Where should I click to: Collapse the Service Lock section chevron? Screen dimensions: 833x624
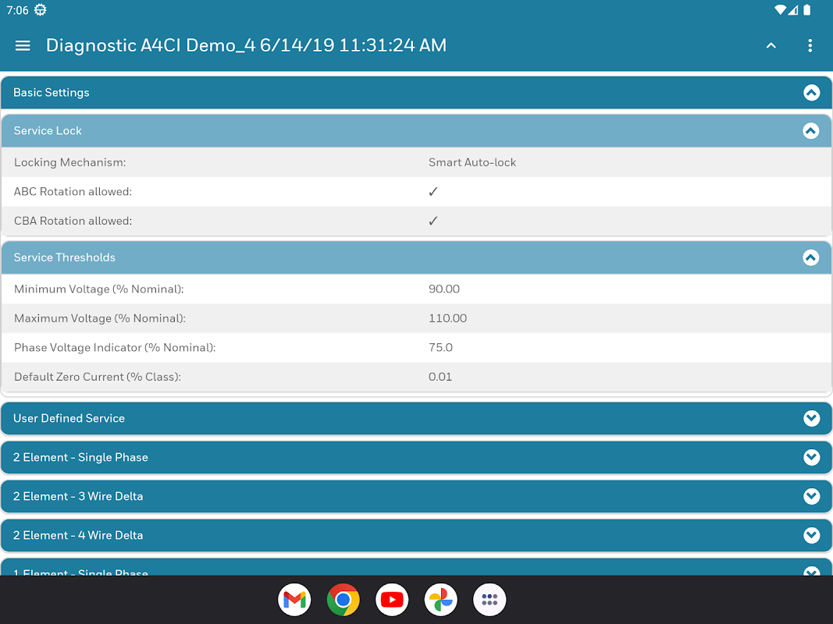810,131
